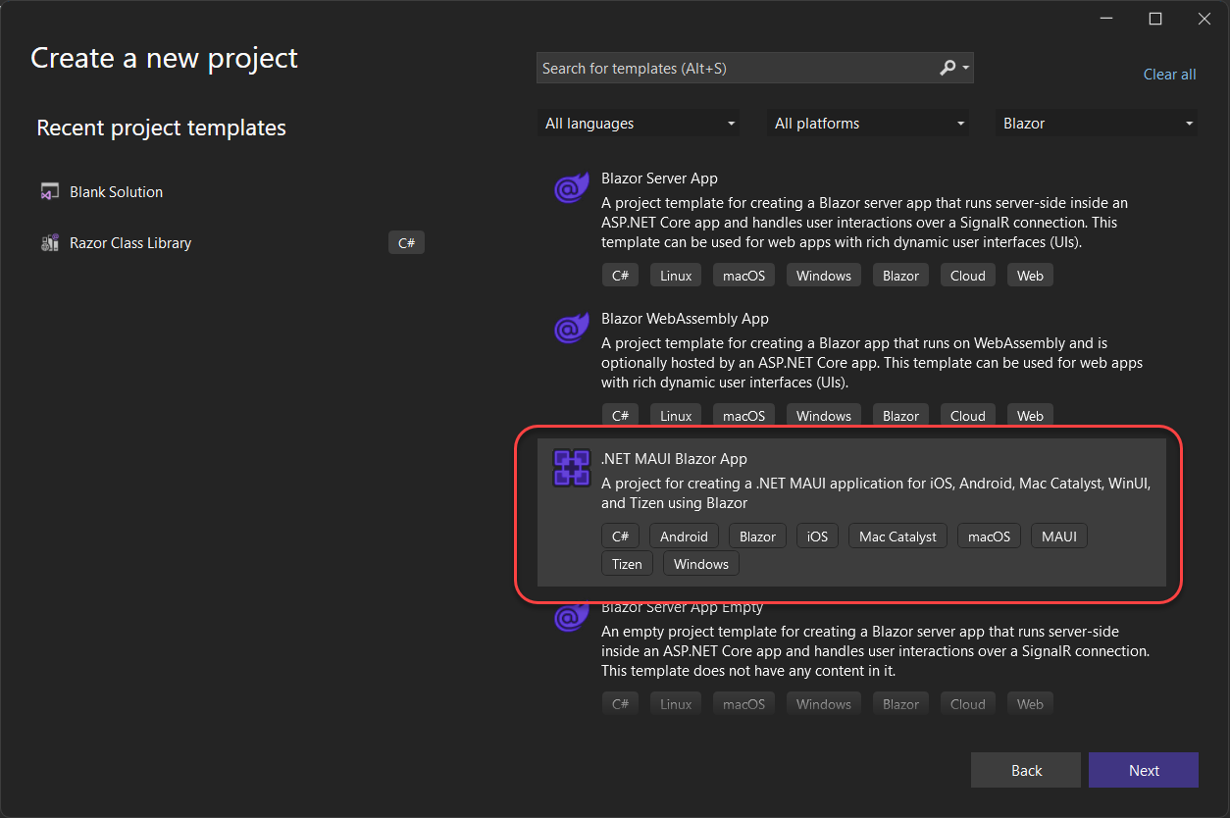1230x818 pixels.
Task: Choose the .NET MAUI Blazor App title
Action: point(674,459)
